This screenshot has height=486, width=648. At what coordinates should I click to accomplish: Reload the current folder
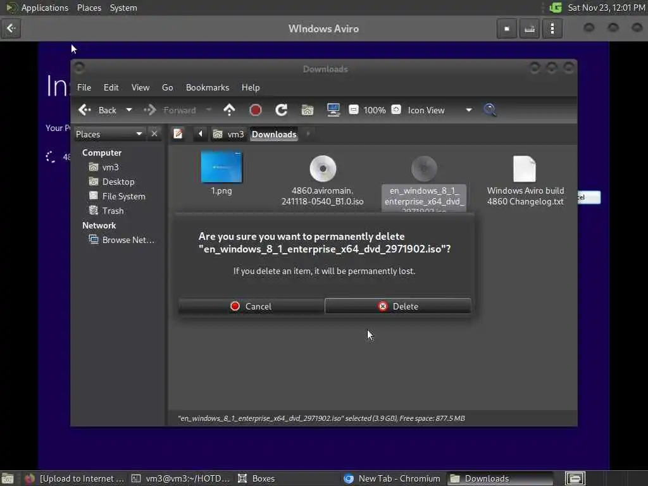tap(282, 110)
